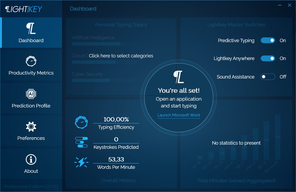Viewport: 296px width, 192px height.
Task: Go to Productivity Metrics label
Action: 31,73
